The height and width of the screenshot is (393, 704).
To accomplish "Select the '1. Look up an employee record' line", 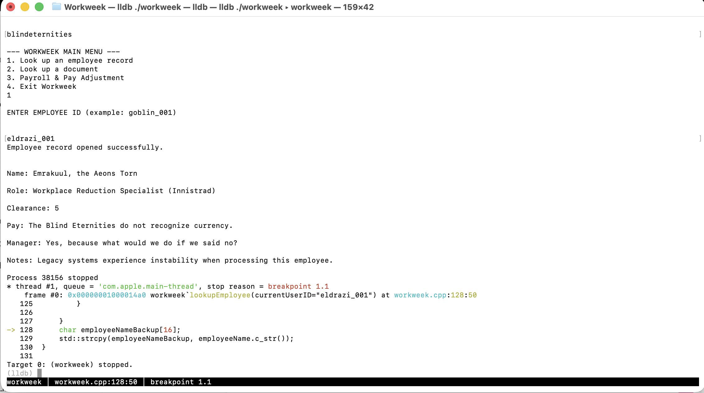I will pyautogui.click(x=70, y=60).
